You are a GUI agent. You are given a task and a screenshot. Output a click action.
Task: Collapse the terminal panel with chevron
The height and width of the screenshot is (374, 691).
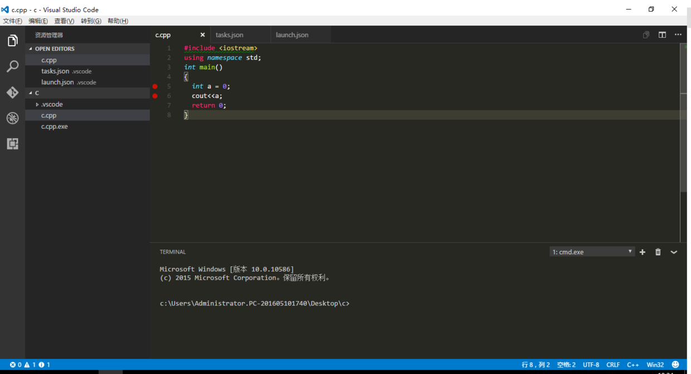click(x=674, y=252)
